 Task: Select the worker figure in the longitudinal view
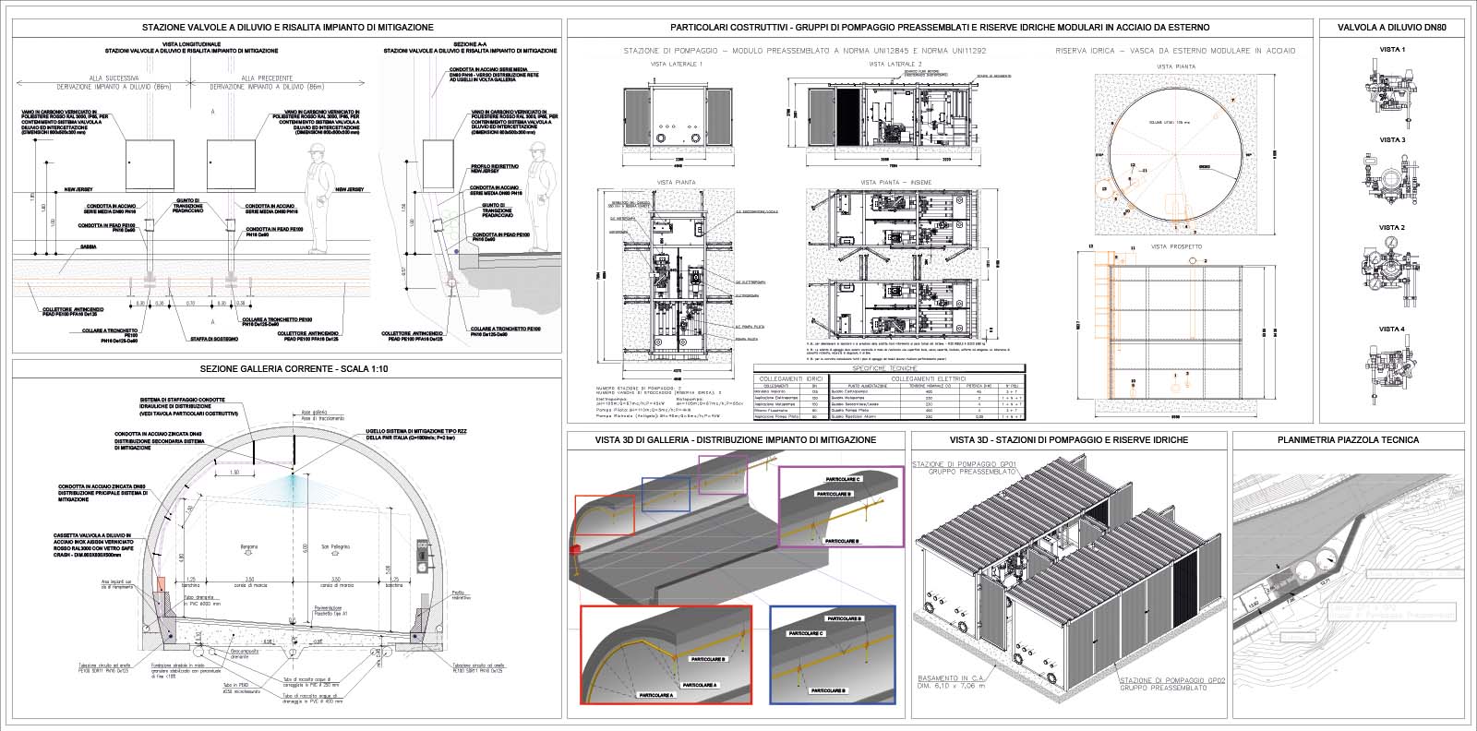[x=318, y=198]
